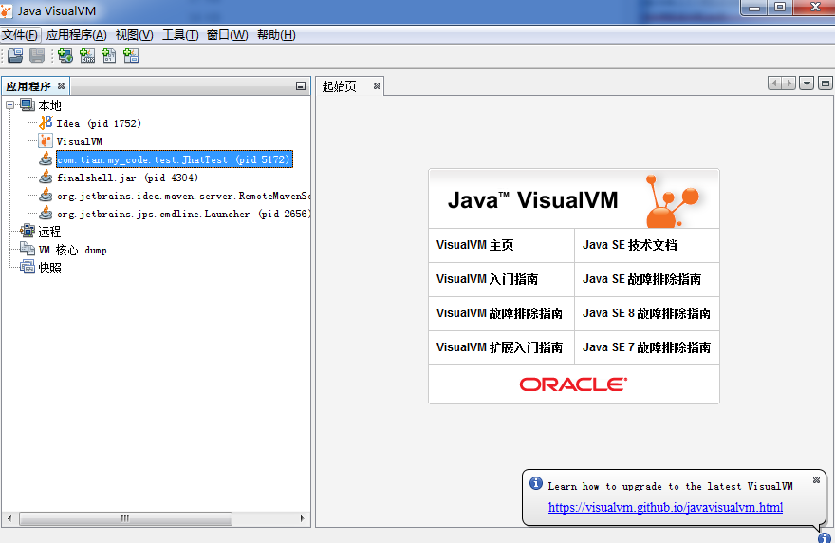
Task: Minimize the 应用程序 panel
Action: (x=301, y=86)
